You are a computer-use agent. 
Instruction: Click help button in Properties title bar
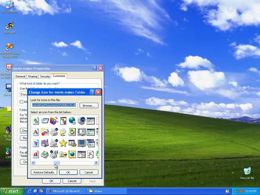[x=94, y=68]
